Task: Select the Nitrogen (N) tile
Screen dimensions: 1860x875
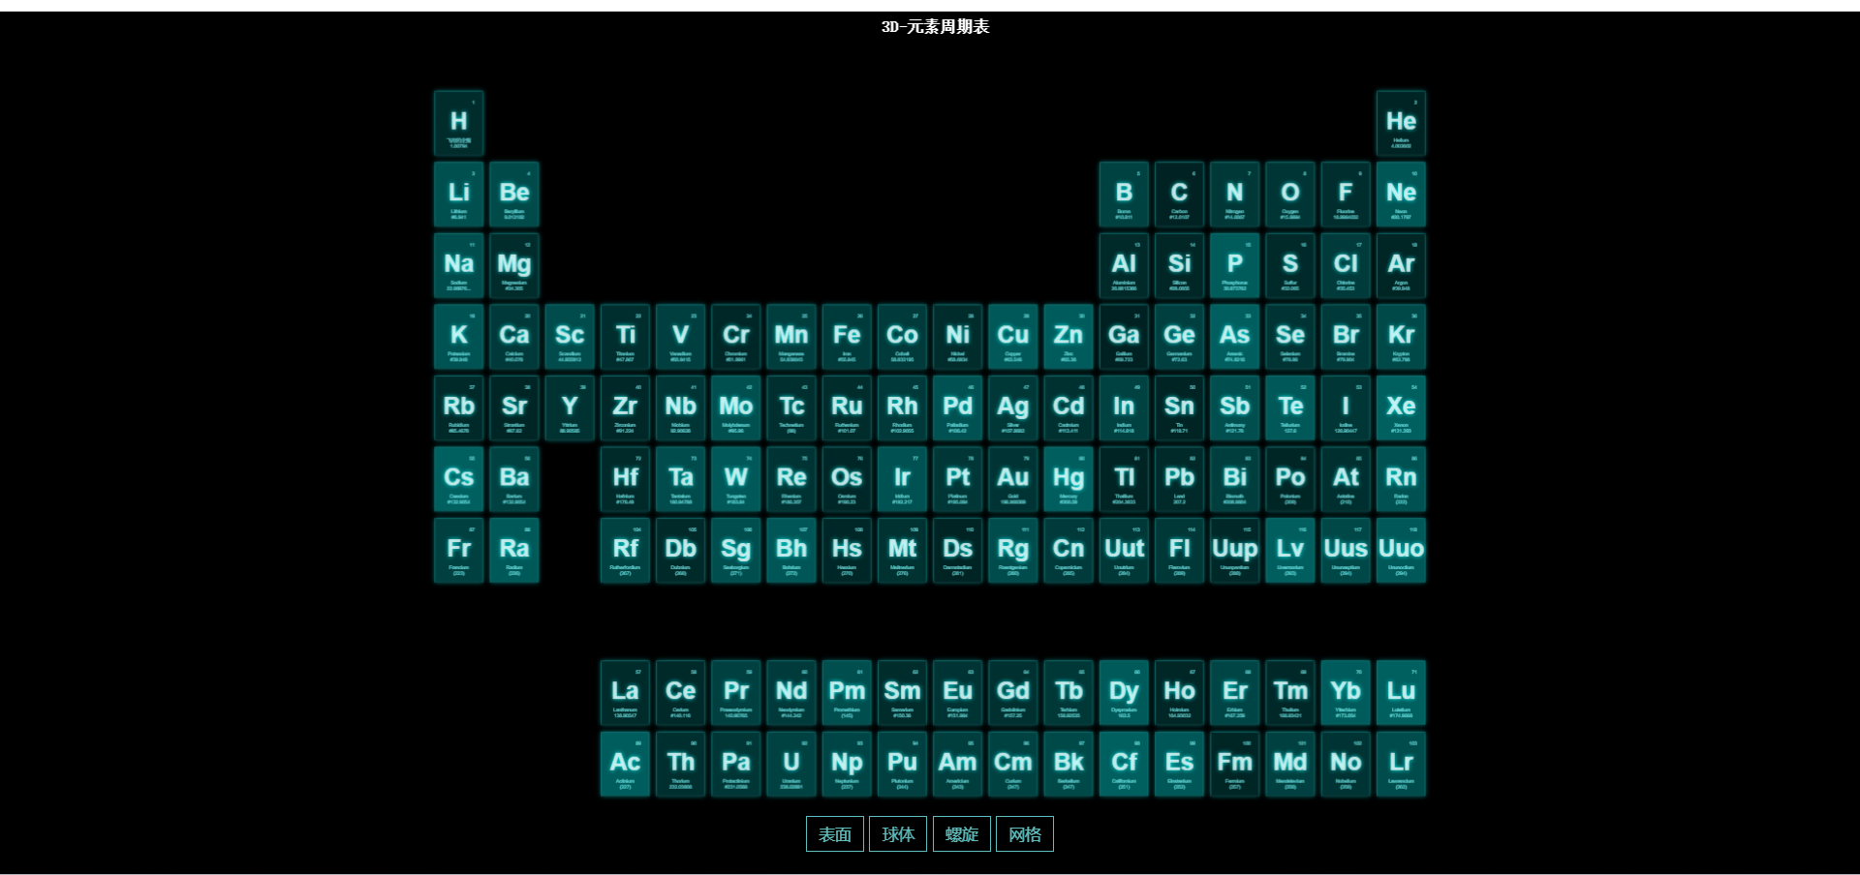Action: tap(1235, 195)
